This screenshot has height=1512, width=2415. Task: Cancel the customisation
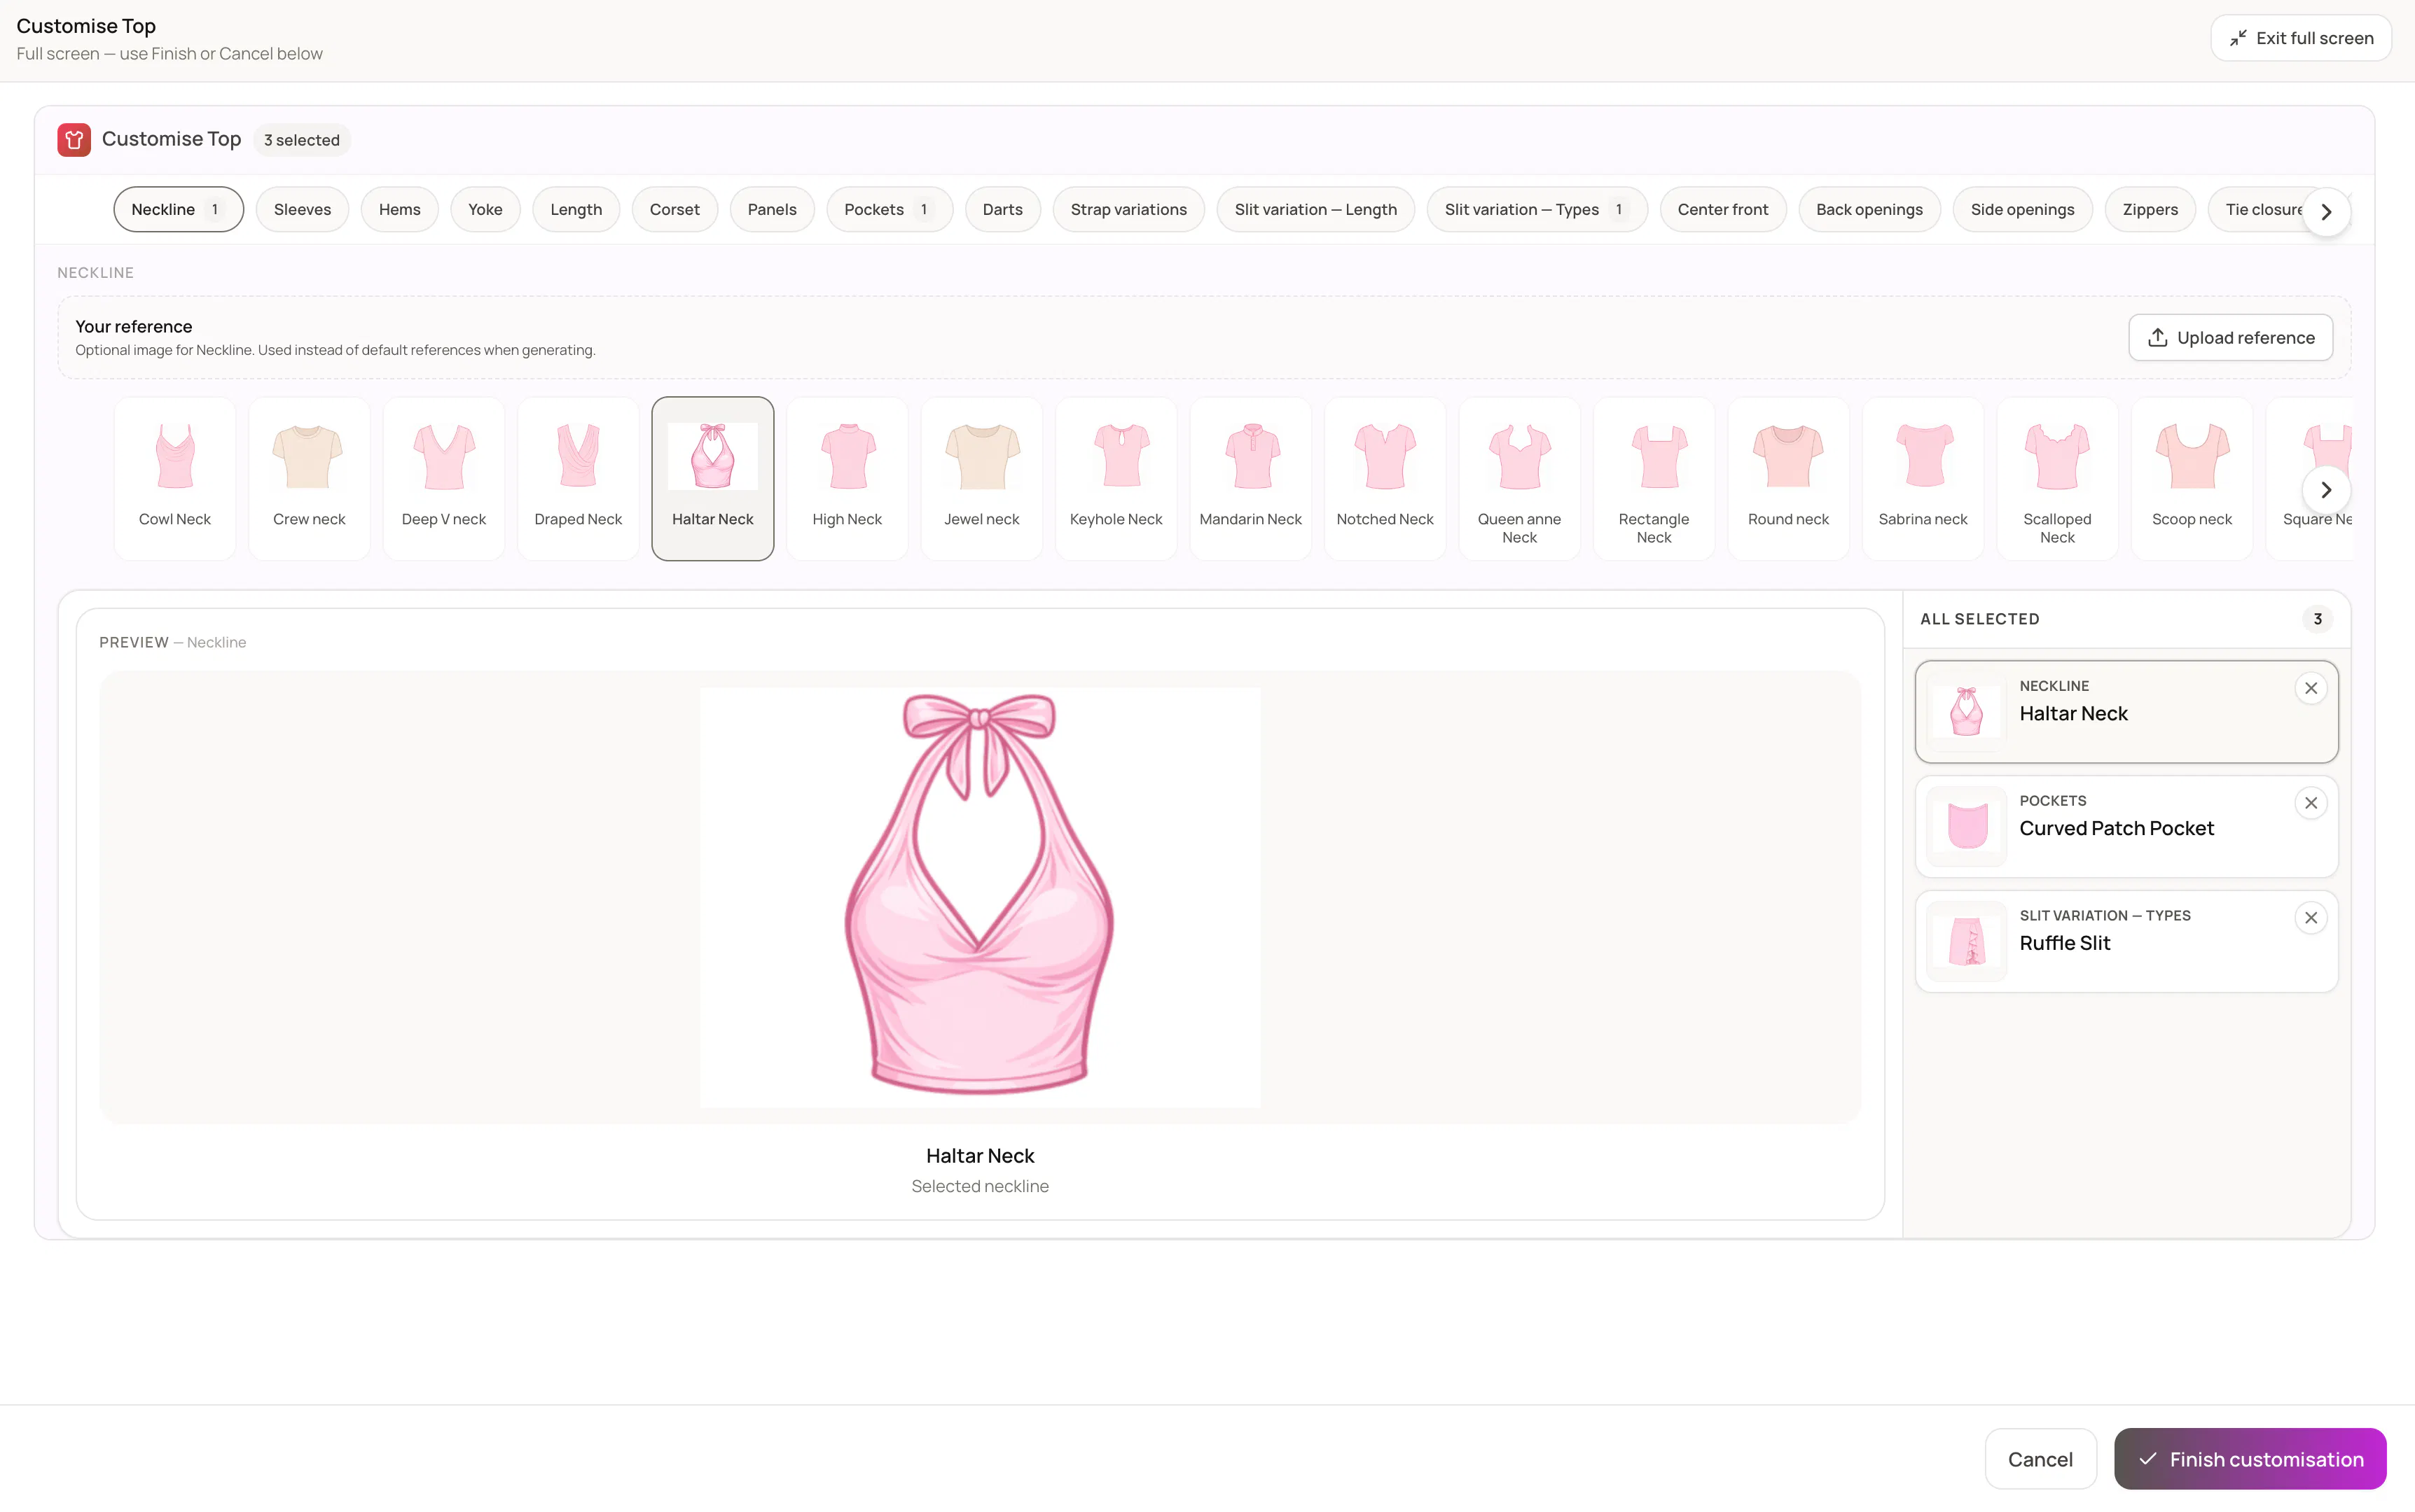2040,1459
